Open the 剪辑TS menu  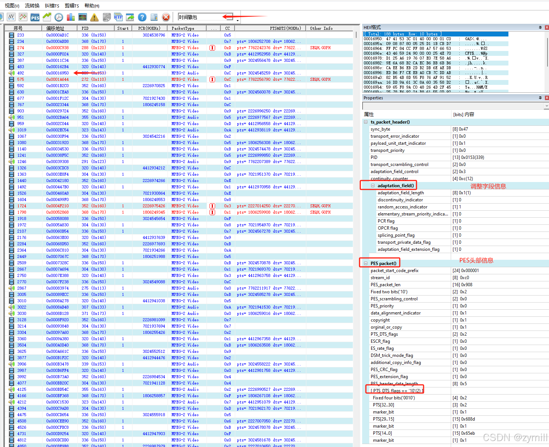click(x=72, y=6)
